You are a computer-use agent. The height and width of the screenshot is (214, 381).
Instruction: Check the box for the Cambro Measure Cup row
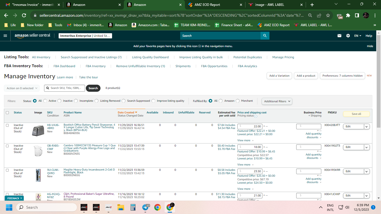pyautogui.click(x=7, y=146)
